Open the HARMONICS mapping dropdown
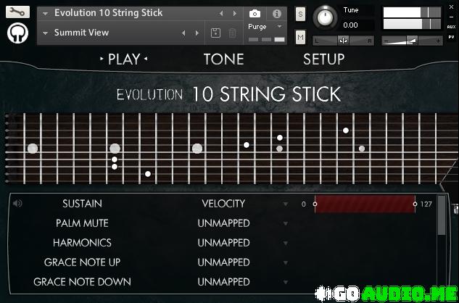This screenshot has width=459, height=303. pos(286,243)
